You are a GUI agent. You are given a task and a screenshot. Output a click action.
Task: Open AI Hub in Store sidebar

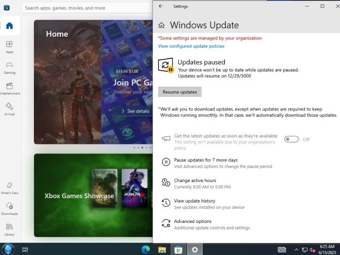click(x=10, y=109)
